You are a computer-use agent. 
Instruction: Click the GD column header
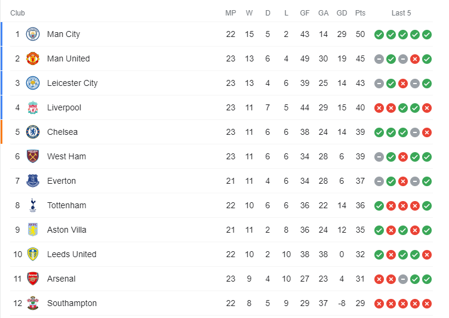[342, 13]
